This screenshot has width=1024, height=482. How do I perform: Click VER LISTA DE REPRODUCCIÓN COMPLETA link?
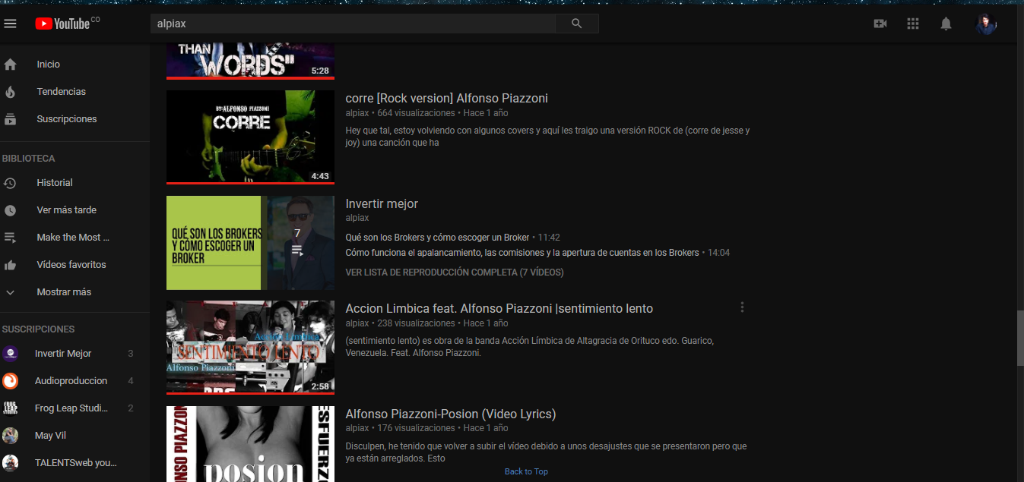[455, 272]
